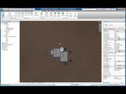Select the In-Place Mass tool
The image size is (126, 94).
point(16,14)
